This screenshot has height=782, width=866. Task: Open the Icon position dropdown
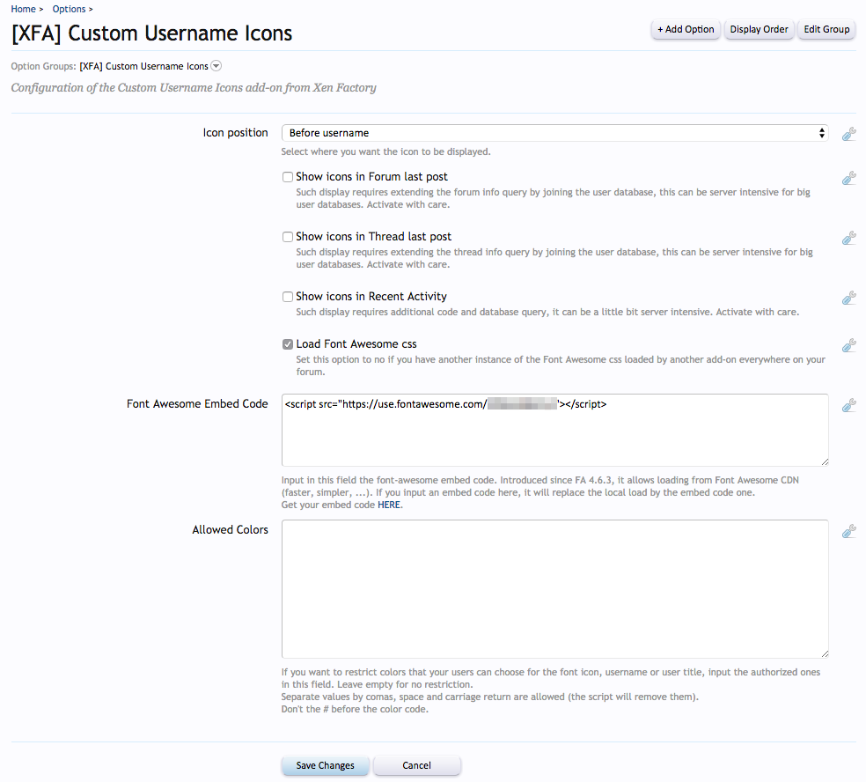554,133
